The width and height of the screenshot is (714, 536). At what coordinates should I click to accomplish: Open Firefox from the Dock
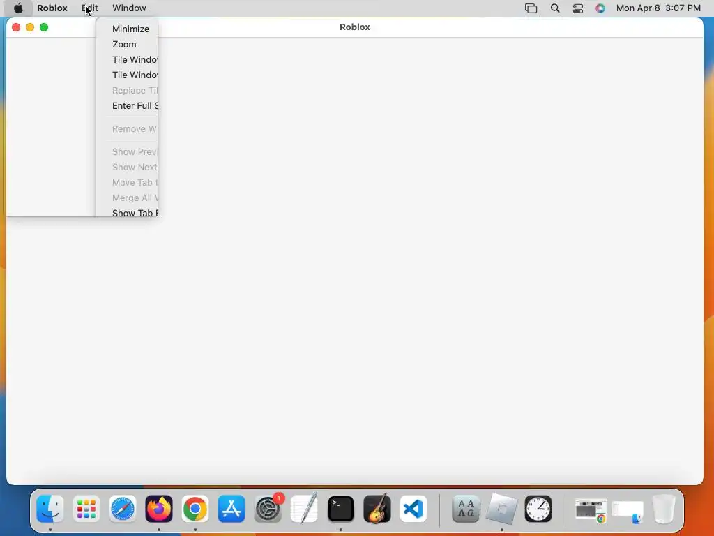[x=159, y=509]
